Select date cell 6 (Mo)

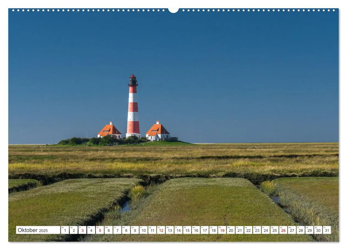coord(109,230)
